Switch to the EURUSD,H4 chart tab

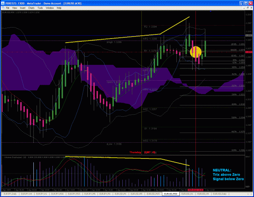203,194
